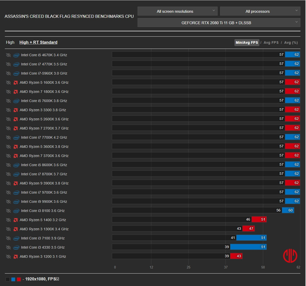
Task: Click the Intel logo beside Core i7 9700K
Action: click(x=16, y=193)
